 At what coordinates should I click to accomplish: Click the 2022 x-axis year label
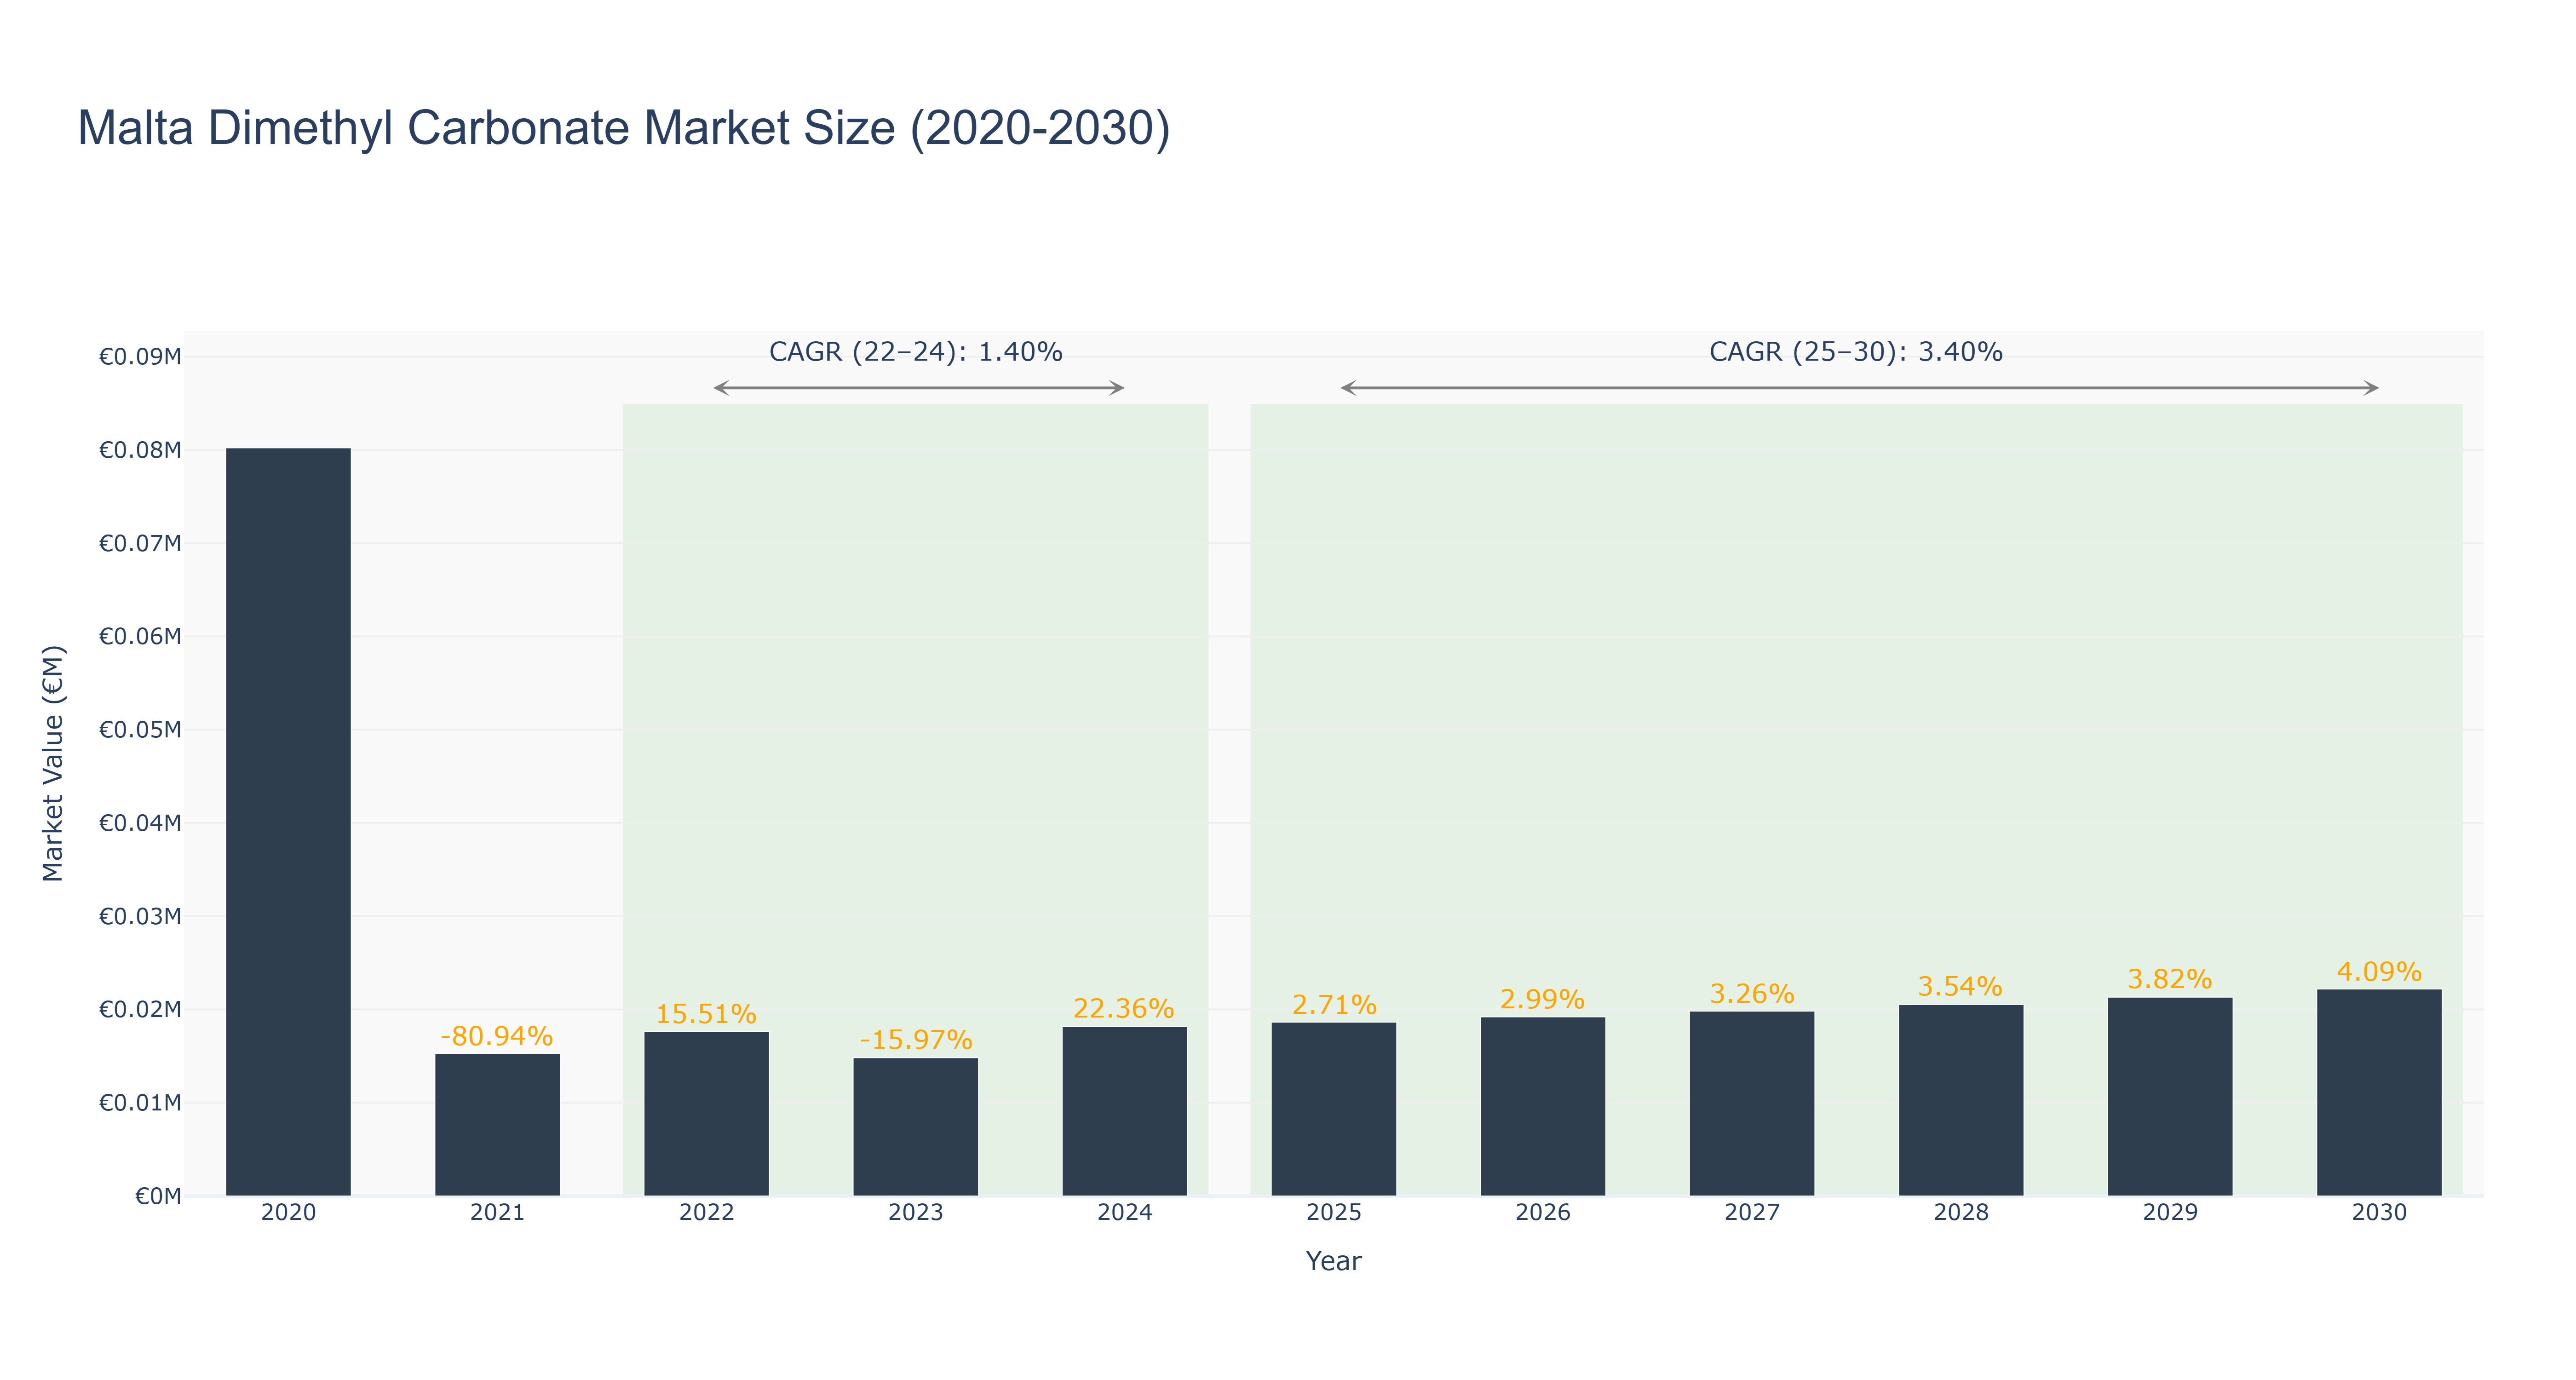[706, 1213]
